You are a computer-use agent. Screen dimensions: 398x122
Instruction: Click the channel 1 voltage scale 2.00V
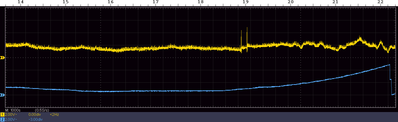click(11, 115)
